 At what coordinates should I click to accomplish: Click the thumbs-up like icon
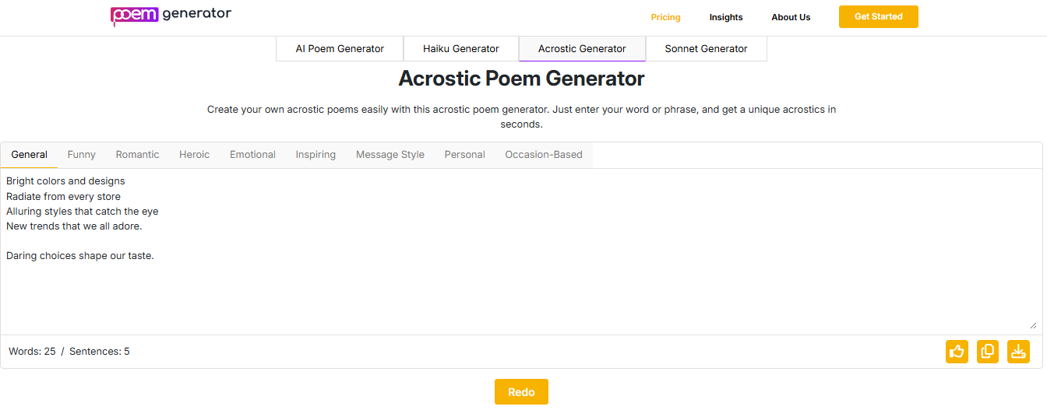point(957,352)
